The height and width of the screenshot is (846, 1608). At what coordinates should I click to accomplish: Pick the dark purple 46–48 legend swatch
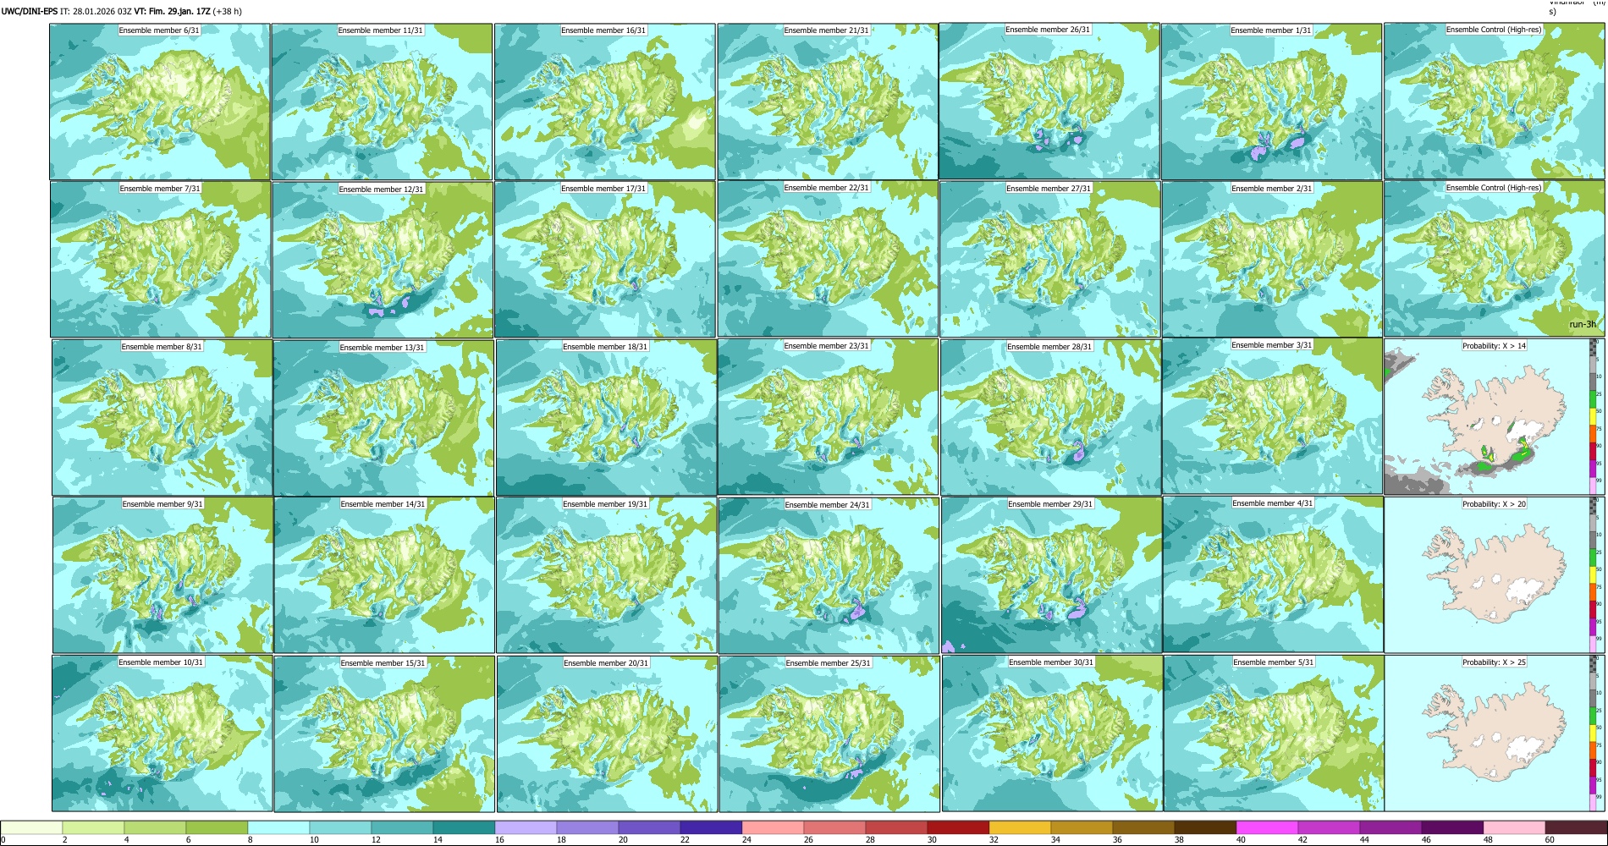[x=1452, y=828]
